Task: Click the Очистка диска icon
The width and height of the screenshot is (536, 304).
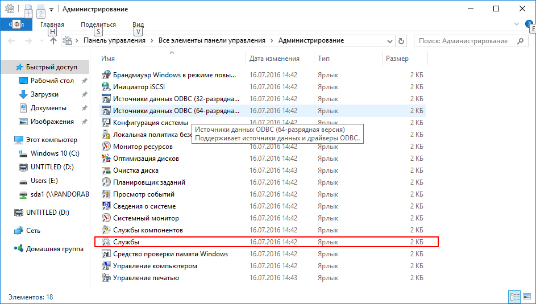Action: (106, 170)
